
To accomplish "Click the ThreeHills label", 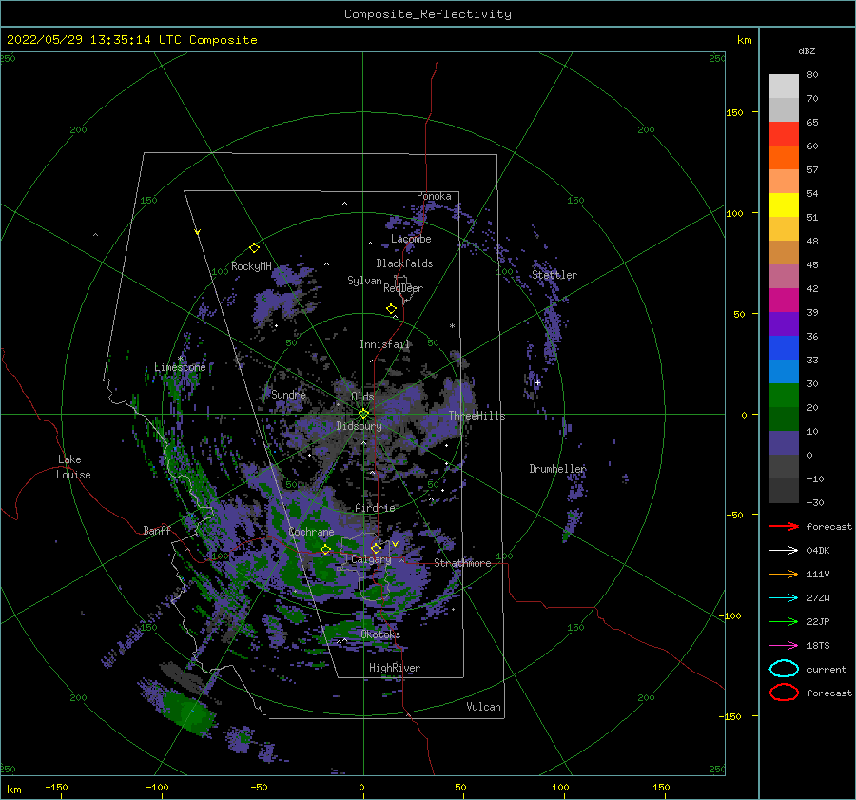I will click(x=477, y=416).
